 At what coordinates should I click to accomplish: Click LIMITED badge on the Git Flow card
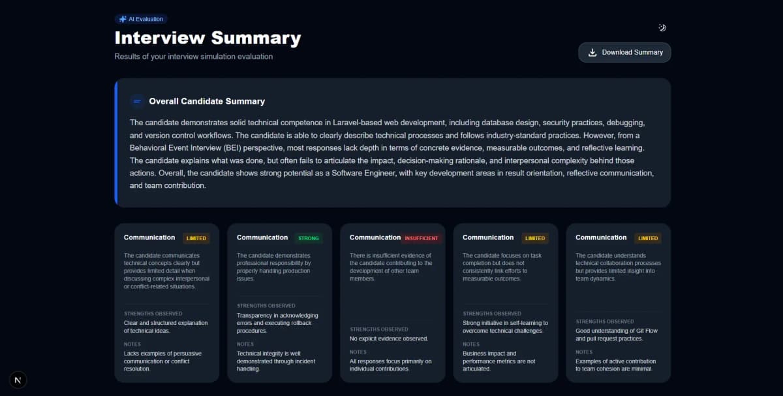[648, 238]
